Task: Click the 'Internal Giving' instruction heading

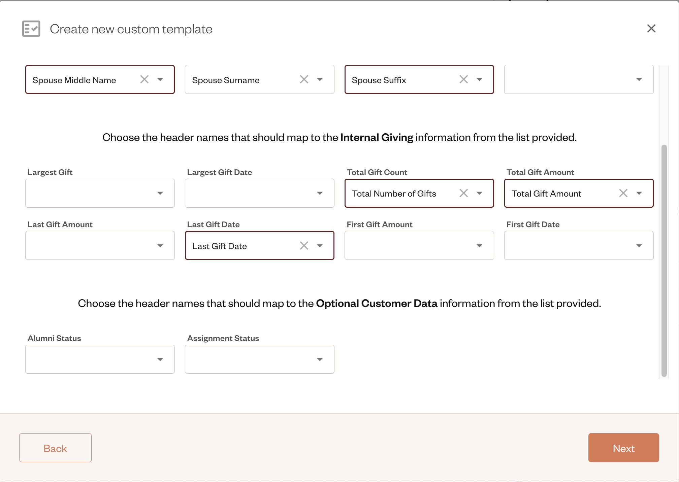Action: pyautogui.click(x=339, y=137)
